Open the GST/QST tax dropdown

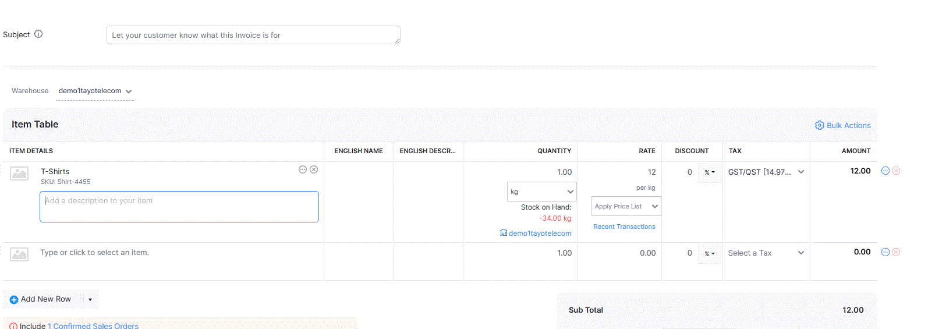click(801, 172)
